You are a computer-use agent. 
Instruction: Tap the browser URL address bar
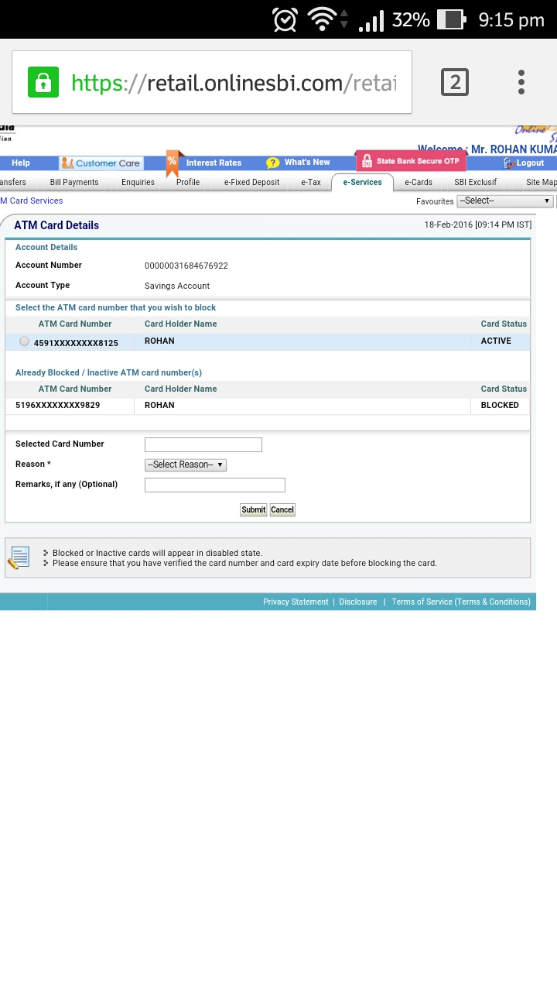(232, 82)
